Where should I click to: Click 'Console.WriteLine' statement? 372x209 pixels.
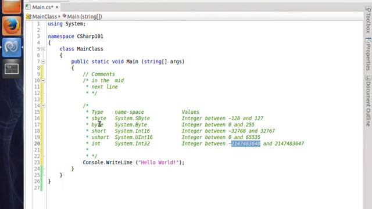click(x=108, y=163)
